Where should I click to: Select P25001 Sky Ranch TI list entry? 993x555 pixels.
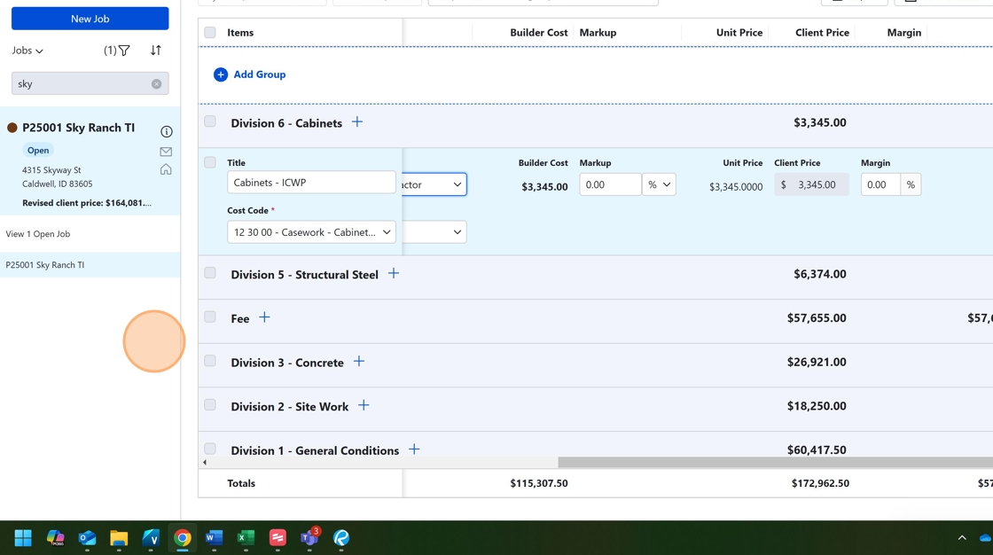pyautogui.click(x=45, y=265)
